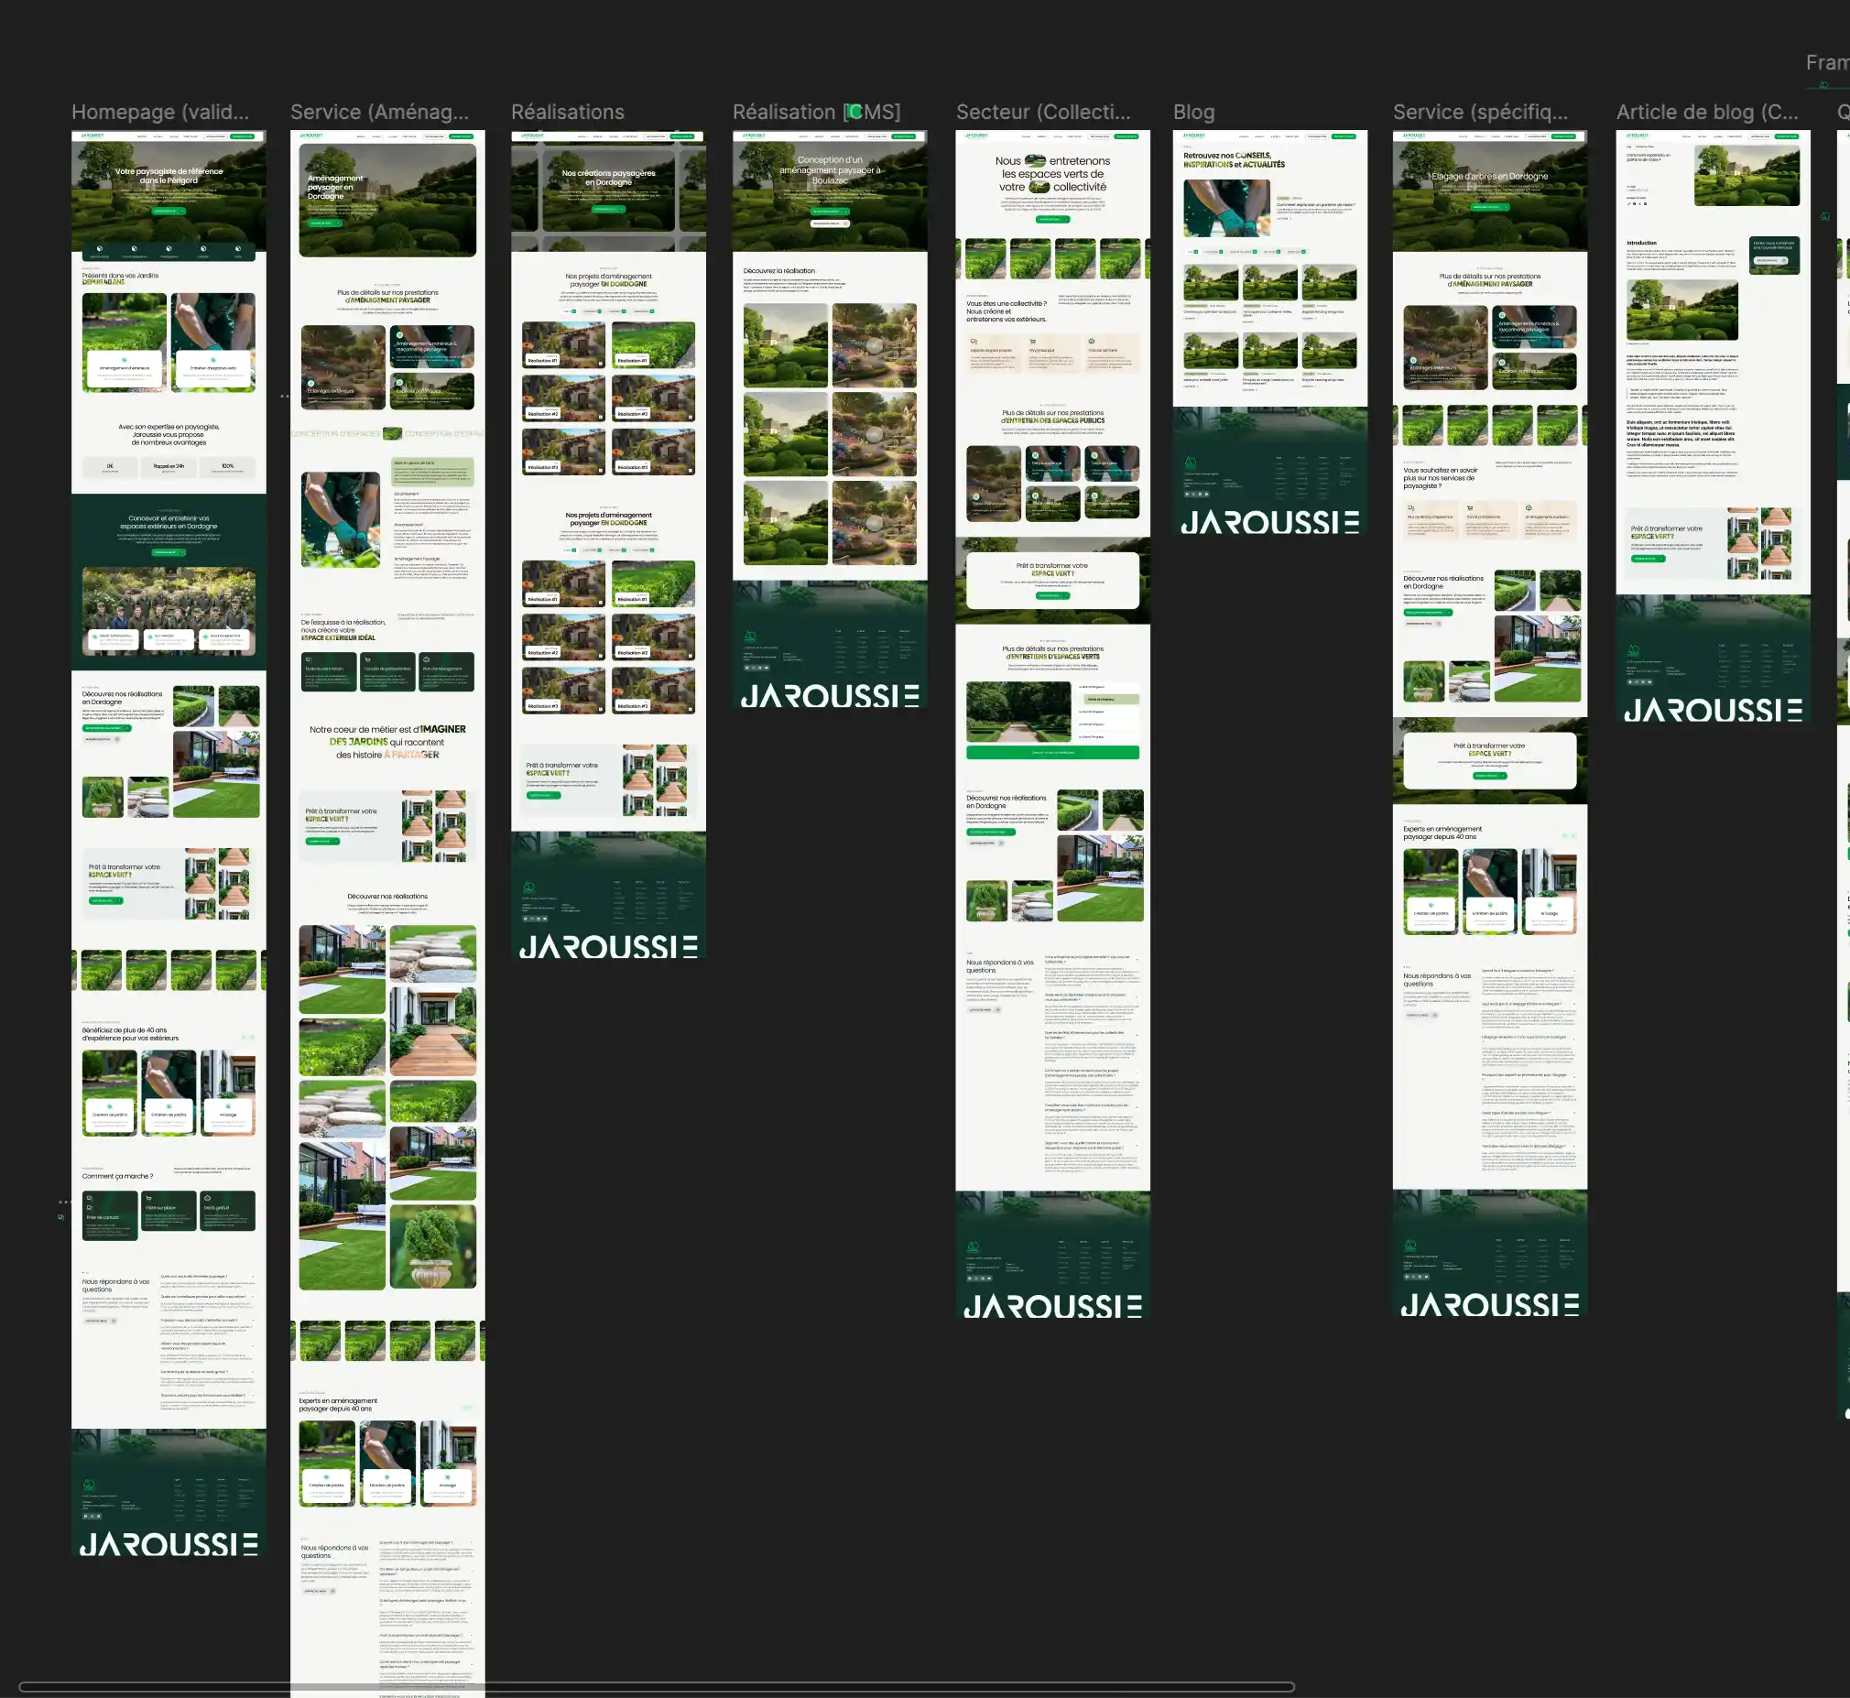Image resolution: width=1850 pixels, height=1698 pixels.
Task: Select the 'Réalisation [CMS]' frame title
Action: [x=816, y=112]
